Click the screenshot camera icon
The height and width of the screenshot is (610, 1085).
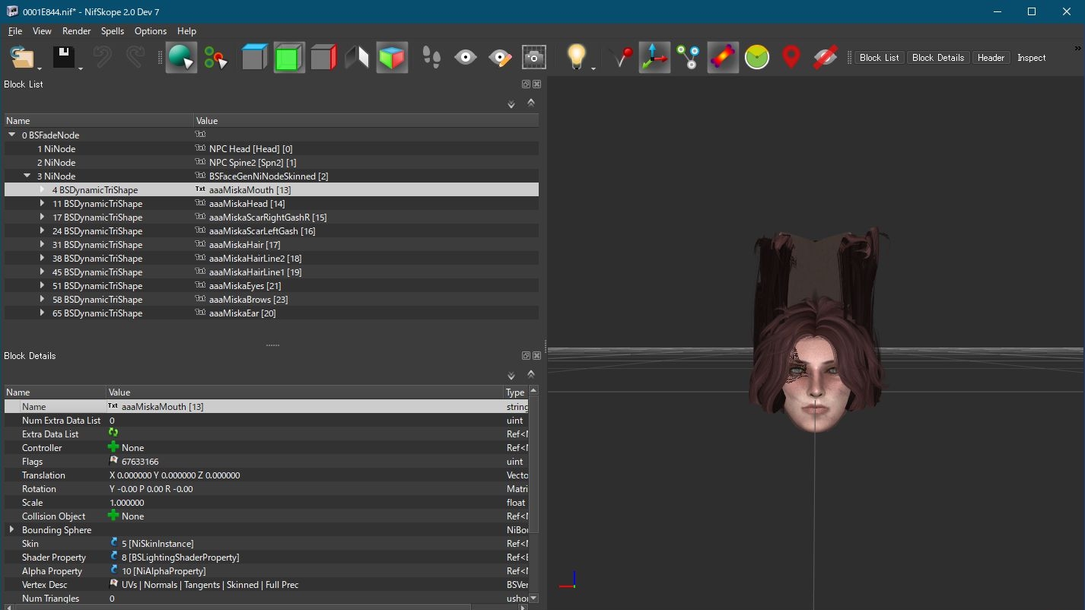coord(534,58)
